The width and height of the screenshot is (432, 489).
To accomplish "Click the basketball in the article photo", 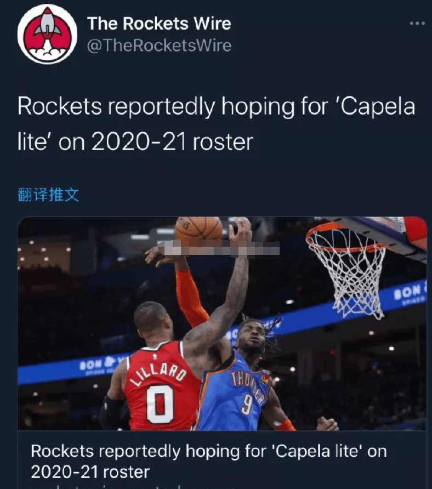I will click(198, 229).
